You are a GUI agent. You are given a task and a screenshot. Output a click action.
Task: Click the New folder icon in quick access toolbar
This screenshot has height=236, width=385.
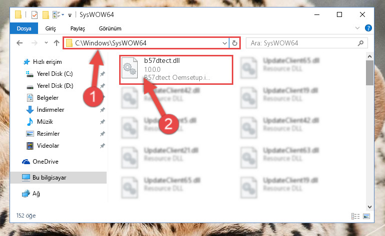46,15
